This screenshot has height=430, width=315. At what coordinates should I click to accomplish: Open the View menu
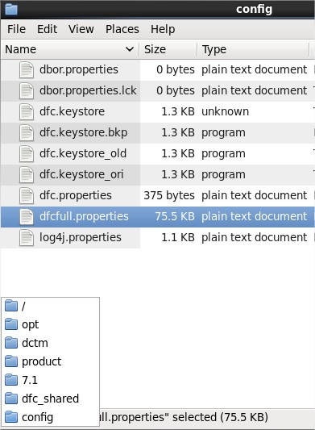pyautogui.click(x=81, y=29)
